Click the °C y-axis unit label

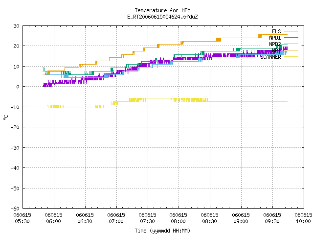point(5,117)
